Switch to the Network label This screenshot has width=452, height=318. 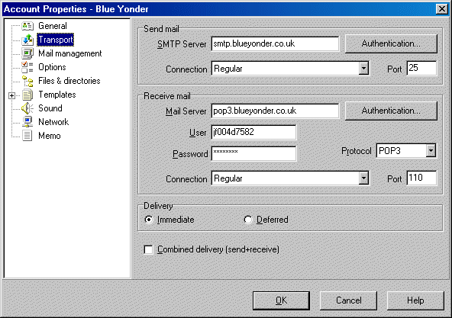tap(53, 122)
